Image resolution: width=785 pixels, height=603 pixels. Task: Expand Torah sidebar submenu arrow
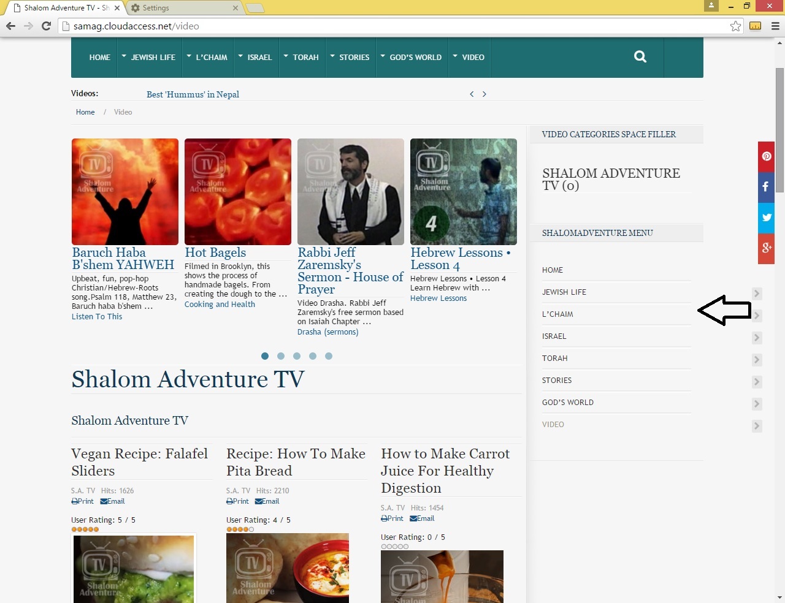[757, 360]
